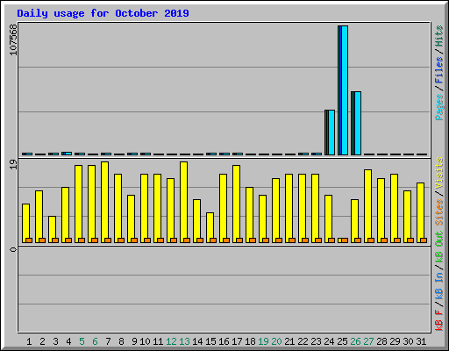Click the green 'kB Out' legend label
This screenshot has height=351, width=449.
[439, 247]
